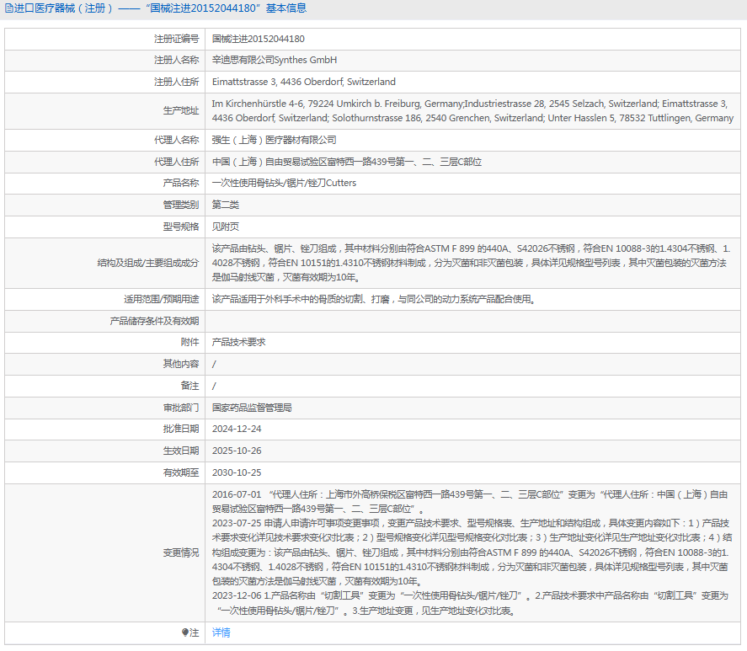Select attachment value 产品技术要求
Viewport: 747px width, 651px height.
238,342
